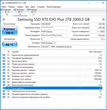Click the CrystalDiskInfo title bar app icon
Screen dimensions: 107x110
pyautogui.click(x=3, y=3)
